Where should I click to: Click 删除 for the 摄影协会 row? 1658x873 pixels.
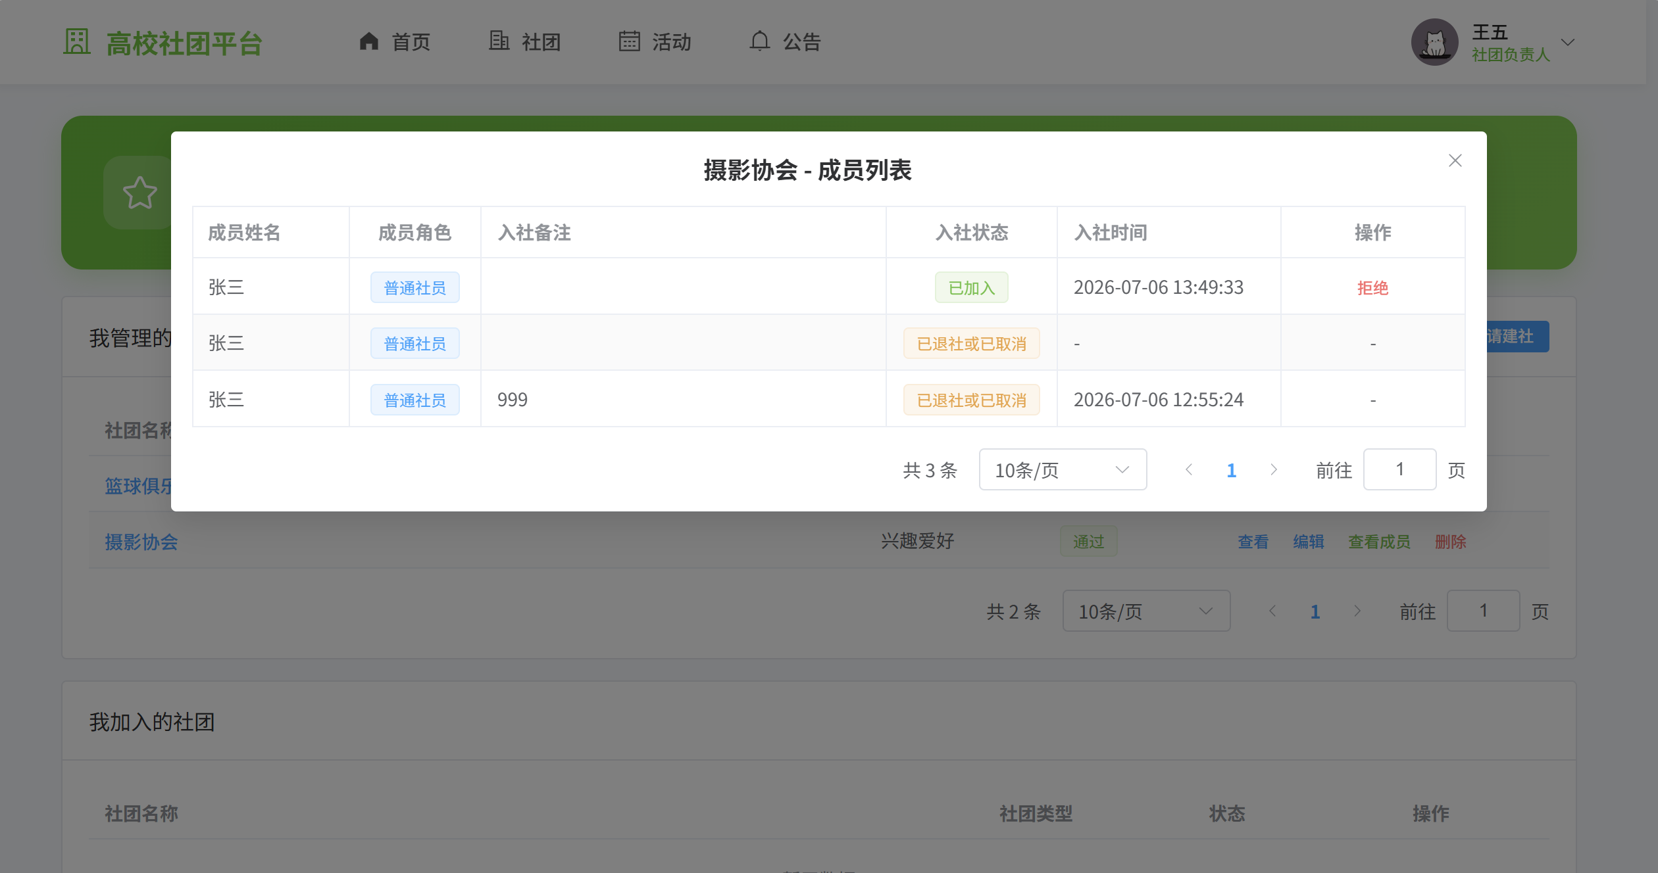coord(1450,542)
